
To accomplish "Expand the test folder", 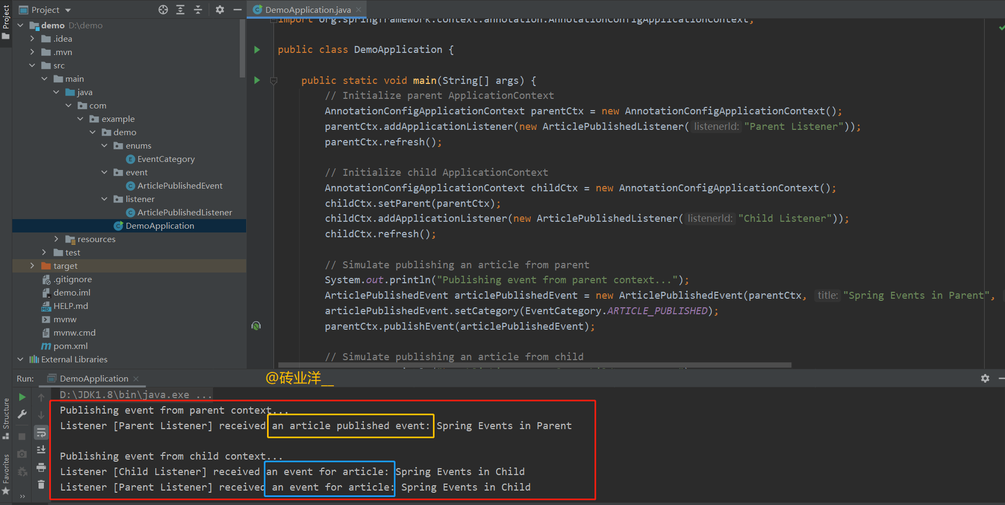I will 44,252.
